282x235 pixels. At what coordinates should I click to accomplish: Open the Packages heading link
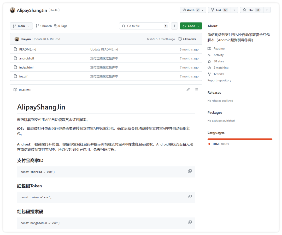[x=215, y=113]
